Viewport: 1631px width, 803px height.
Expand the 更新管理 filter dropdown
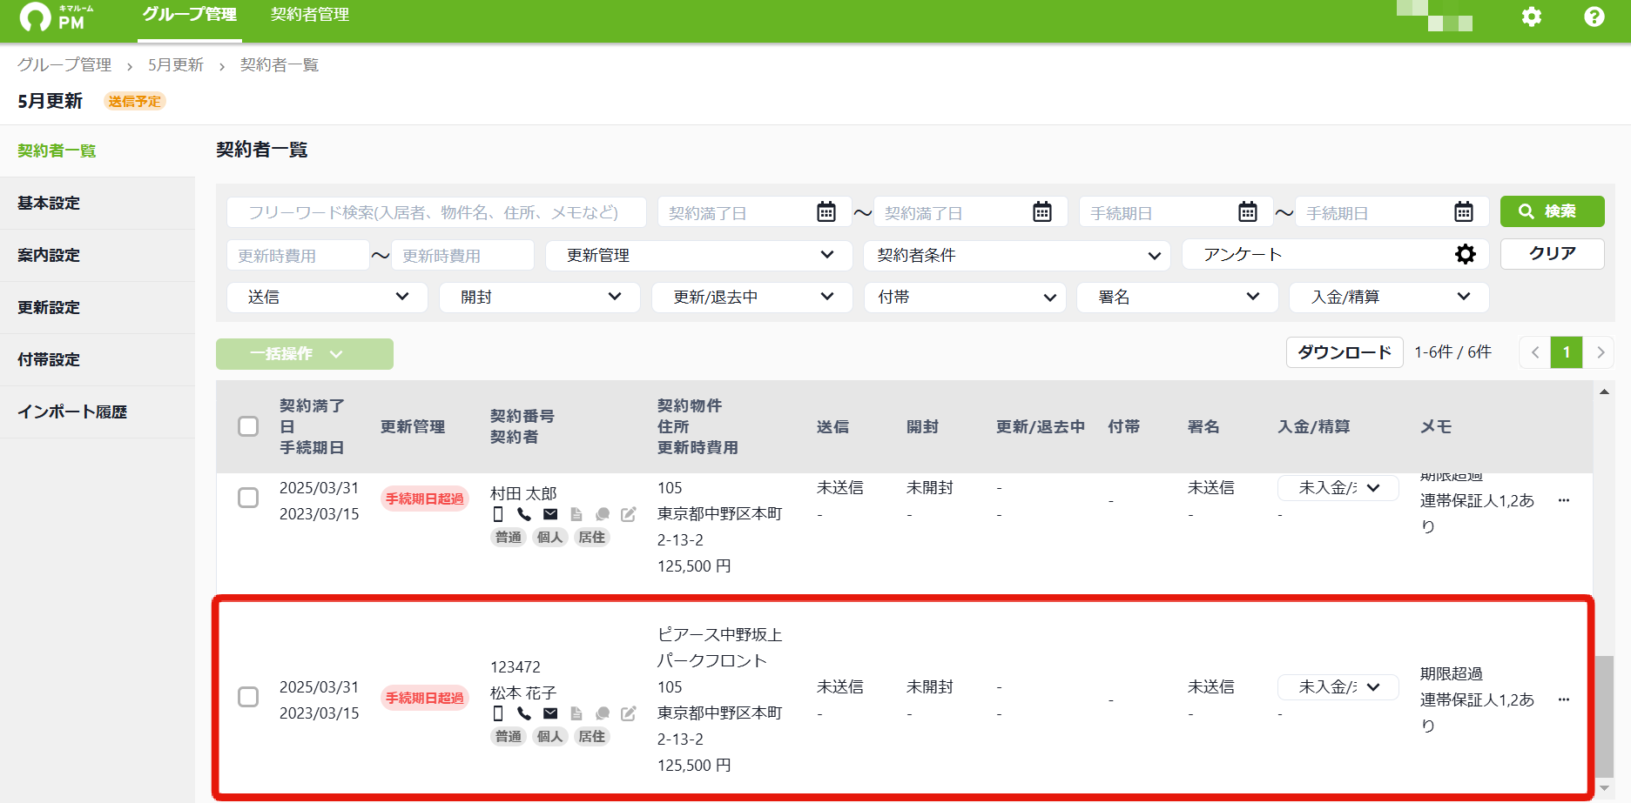pyautogui.click(x=698, y=255)
